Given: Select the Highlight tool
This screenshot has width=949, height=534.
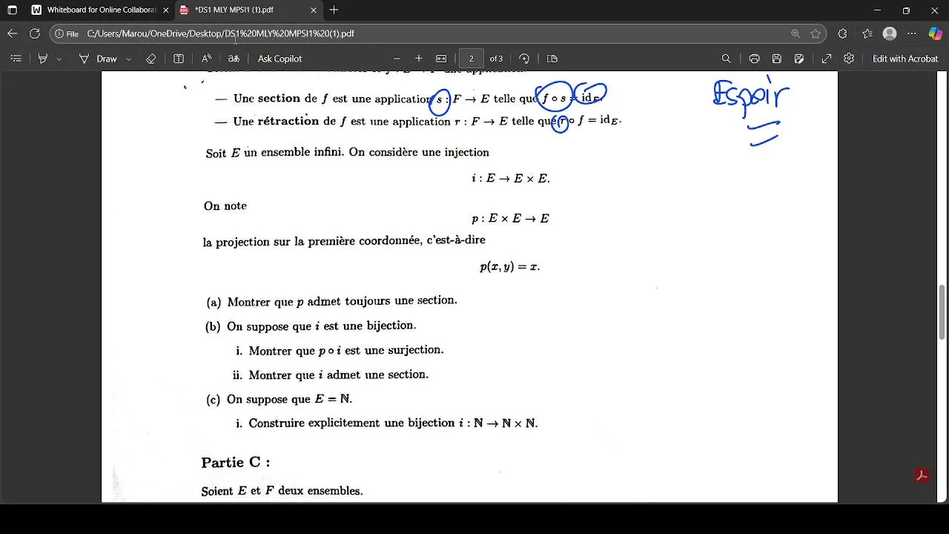Looking at the screenshot, I should (43, 59).
